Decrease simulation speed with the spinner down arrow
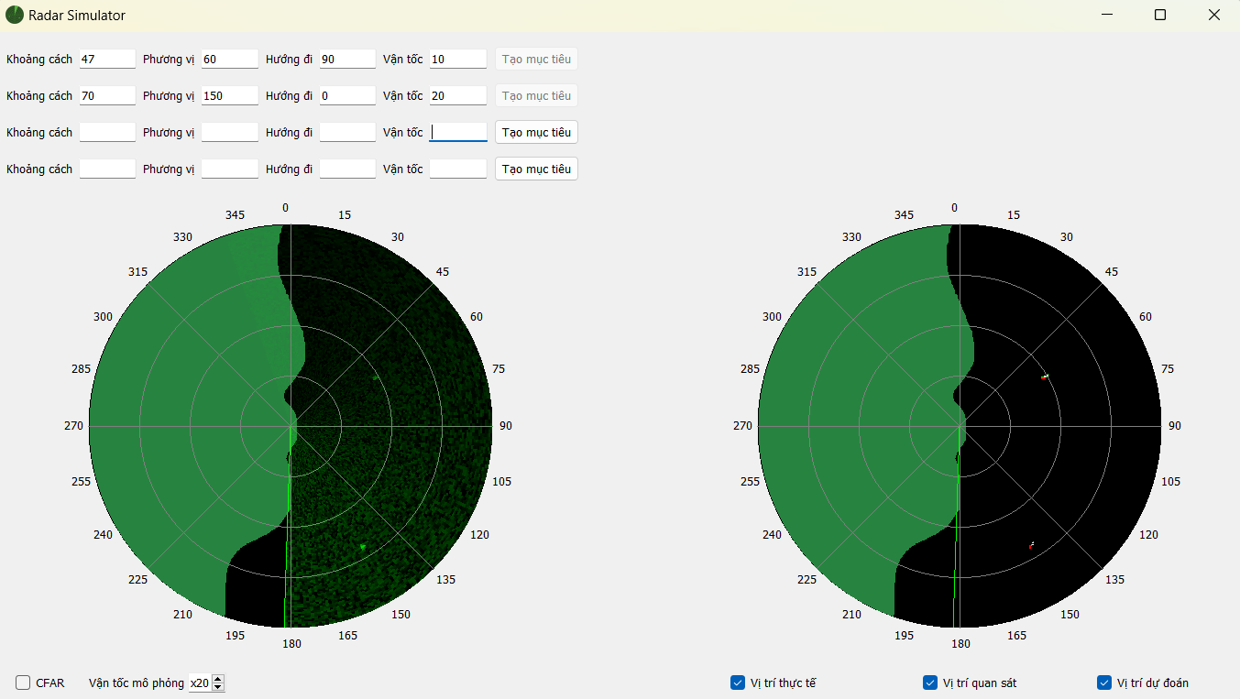This screenshot has height=699, width=1240. [218, 686]
